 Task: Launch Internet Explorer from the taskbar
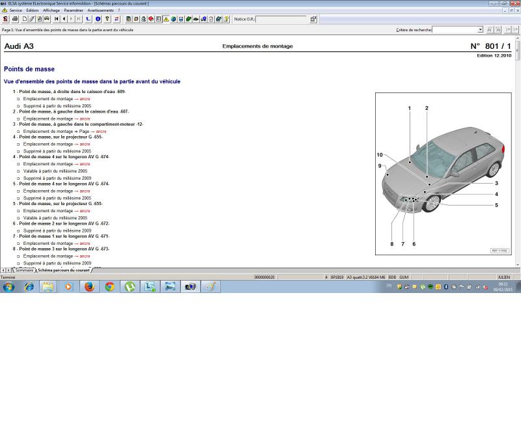click(29, 287)
